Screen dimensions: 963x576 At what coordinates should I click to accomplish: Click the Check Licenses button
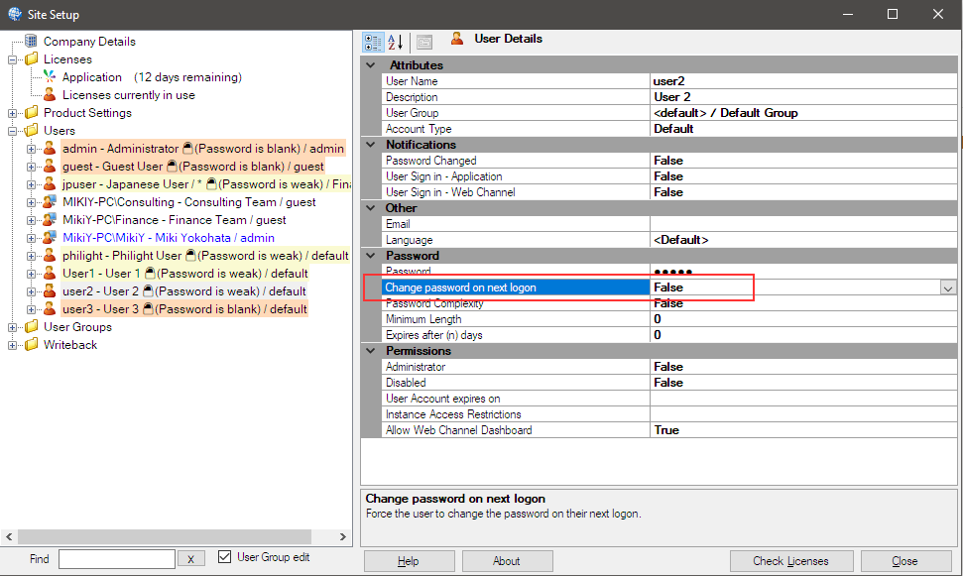coord(791,561)
